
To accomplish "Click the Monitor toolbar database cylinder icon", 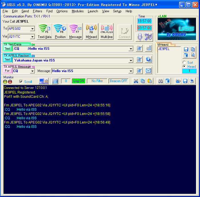I will [167, 81].
